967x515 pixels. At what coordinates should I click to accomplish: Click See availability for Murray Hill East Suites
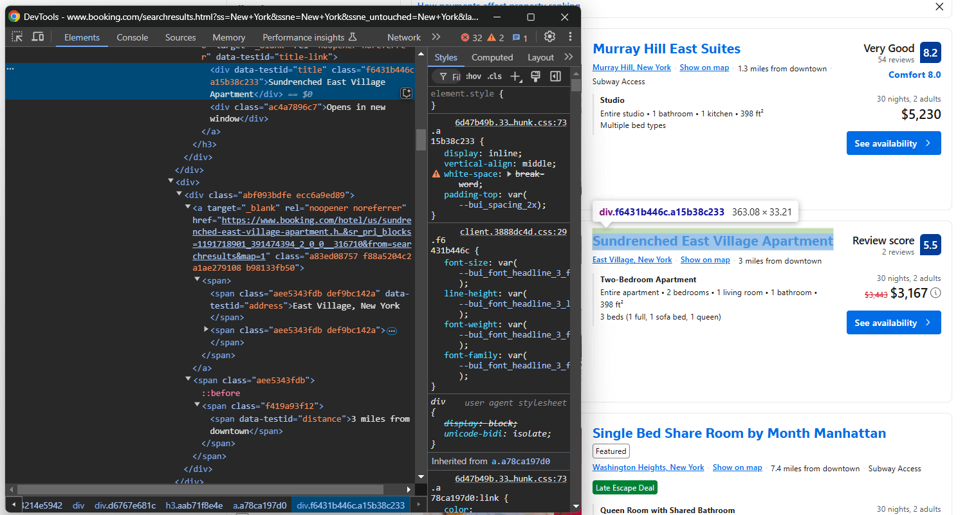click(893, 143)
